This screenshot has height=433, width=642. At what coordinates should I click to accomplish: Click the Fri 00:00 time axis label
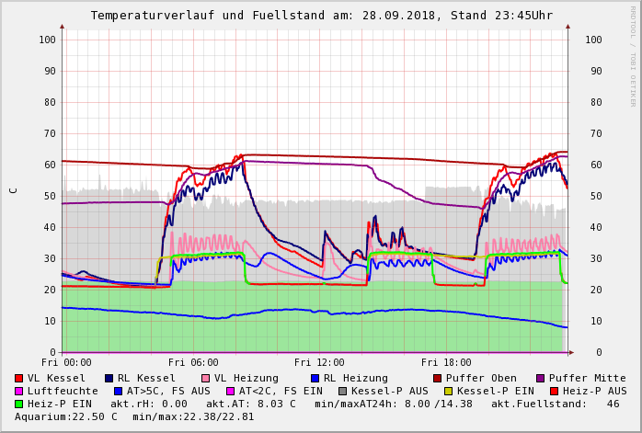tap(66, 362)
